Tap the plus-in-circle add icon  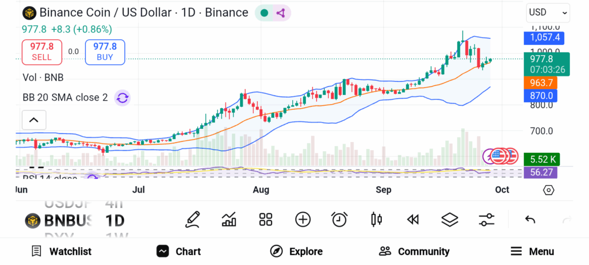303,219
